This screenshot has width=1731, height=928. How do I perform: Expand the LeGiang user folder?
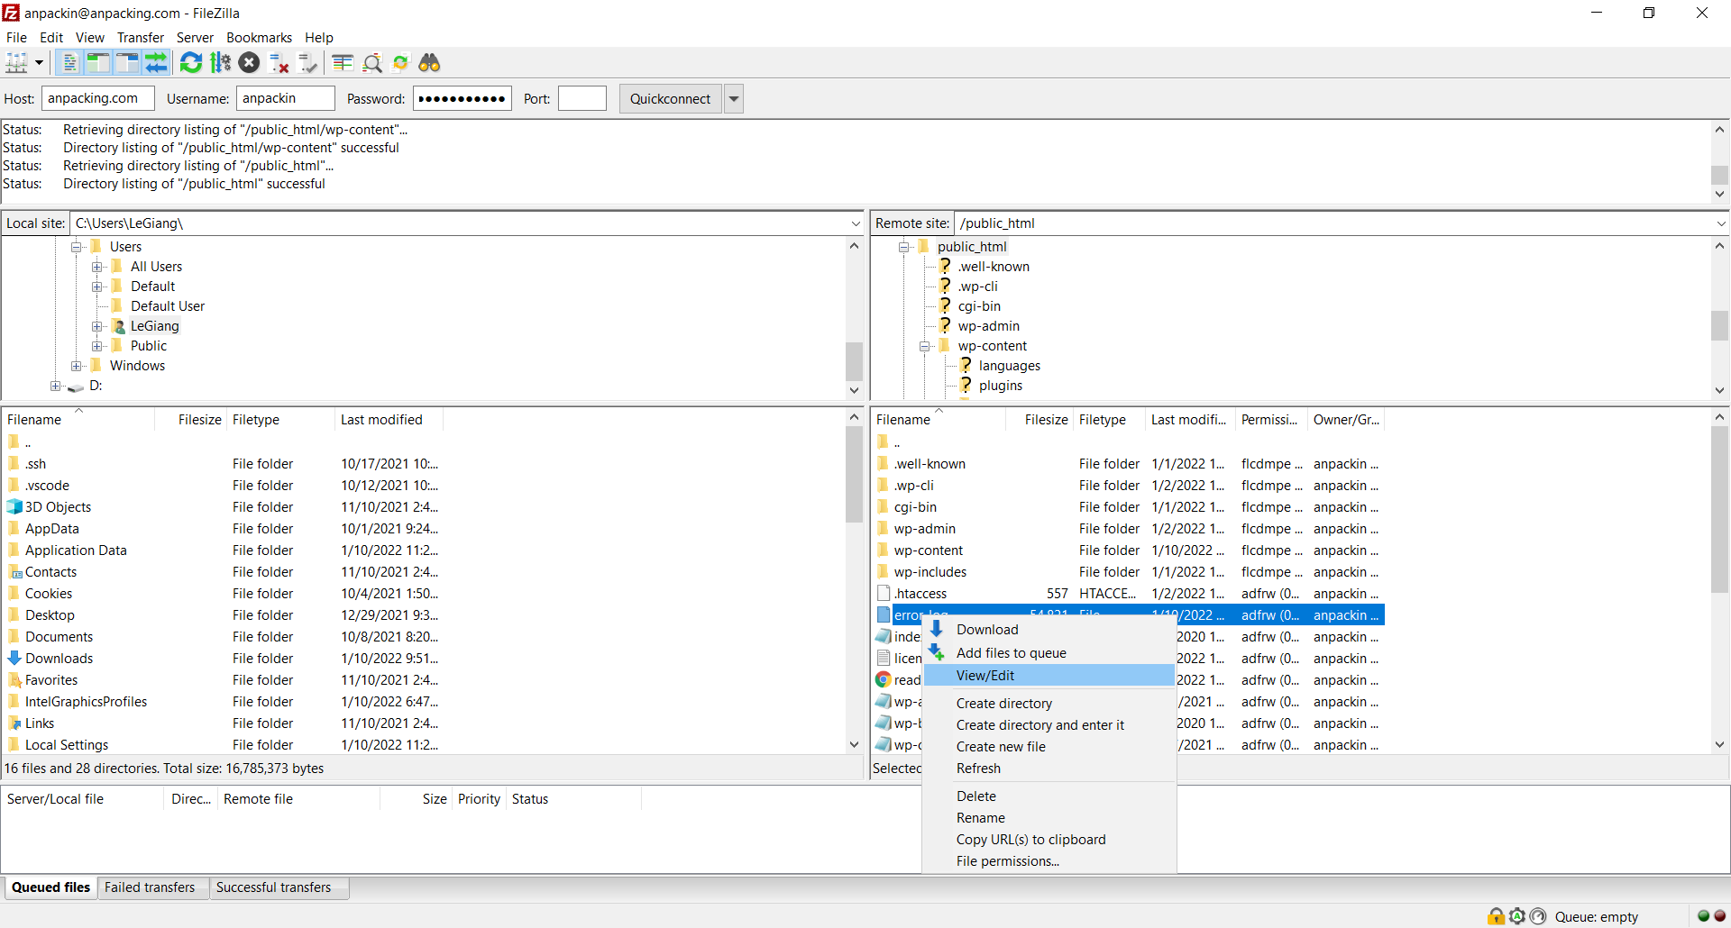97,326
